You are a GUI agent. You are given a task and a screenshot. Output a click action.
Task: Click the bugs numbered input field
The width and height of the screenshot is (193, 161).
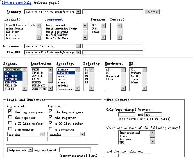pyautogui.click(x=75, y=150)
